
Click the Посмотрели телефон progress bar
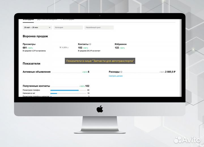[68, 90]
